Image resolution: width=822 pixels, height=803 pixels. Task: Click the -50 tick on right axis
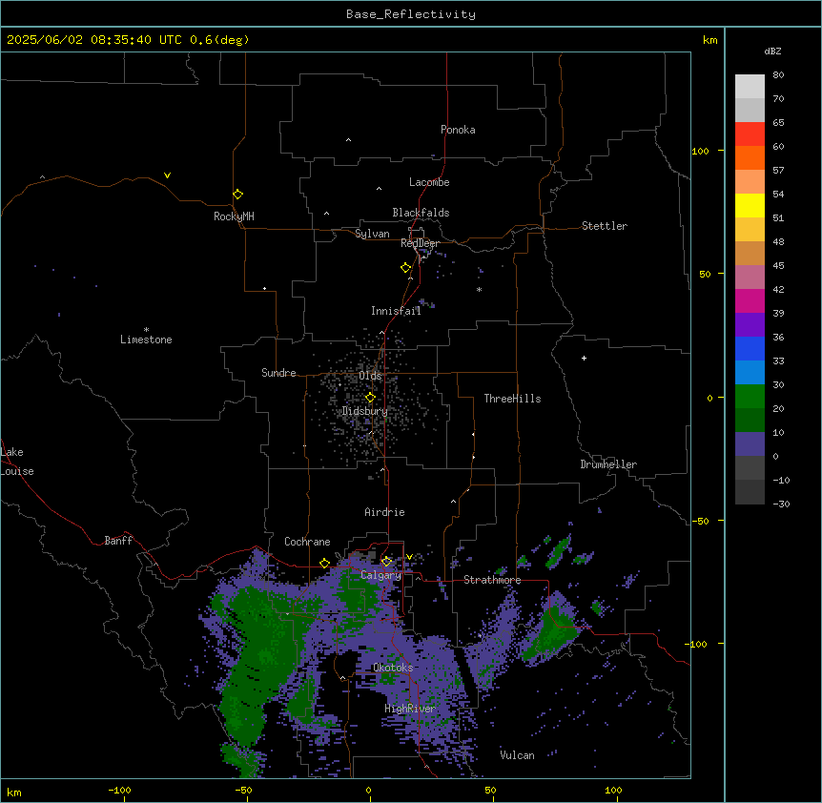click(700, 521)
